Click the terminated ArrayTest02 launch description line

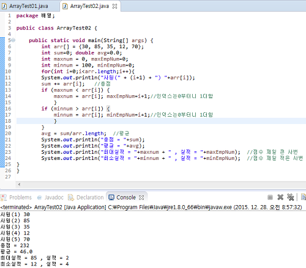click(151, 207)
